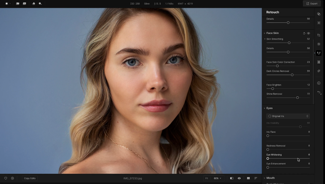
Task: Collapse the Eyes section
Action: (265, 108)
